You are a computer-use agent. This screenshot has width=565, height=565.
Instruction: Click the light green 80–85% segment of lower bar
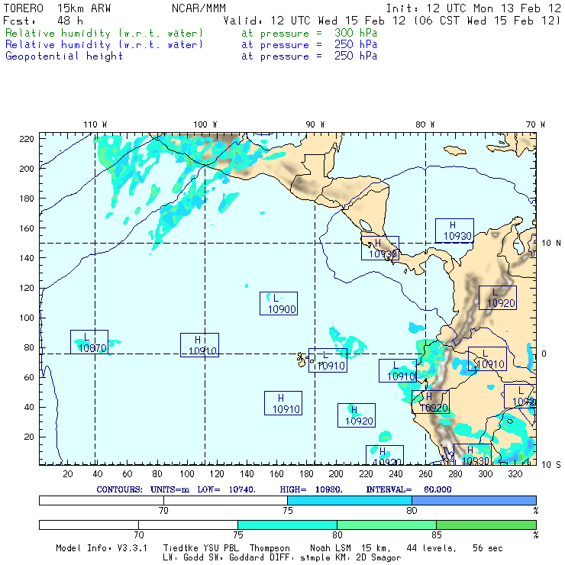click(386, 525)
